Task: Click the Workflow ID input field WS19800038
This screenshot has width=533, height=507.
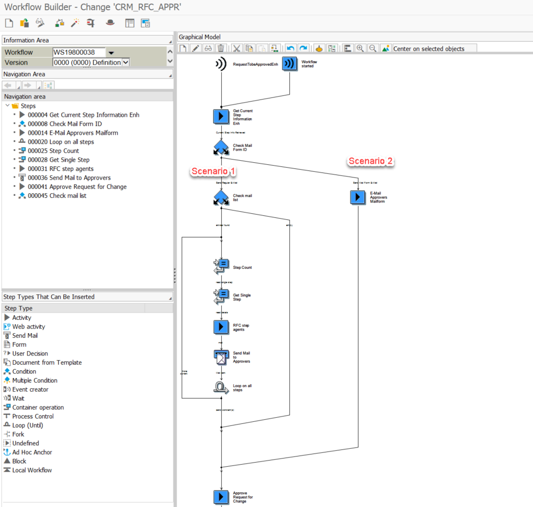Action: point(79,53)
